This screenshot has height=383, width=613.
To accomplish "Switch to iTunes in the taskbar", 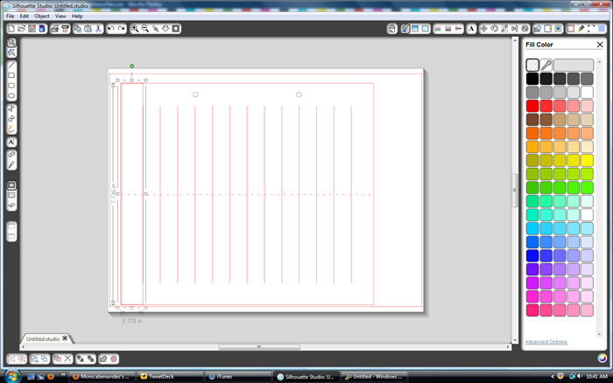I will pyautogui.click(x=237, y=377).
